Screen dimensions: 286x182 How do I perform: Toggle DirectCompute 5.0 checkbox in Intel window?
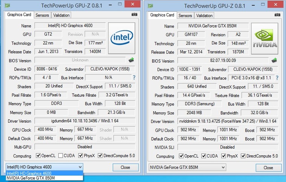coord(100,156)
